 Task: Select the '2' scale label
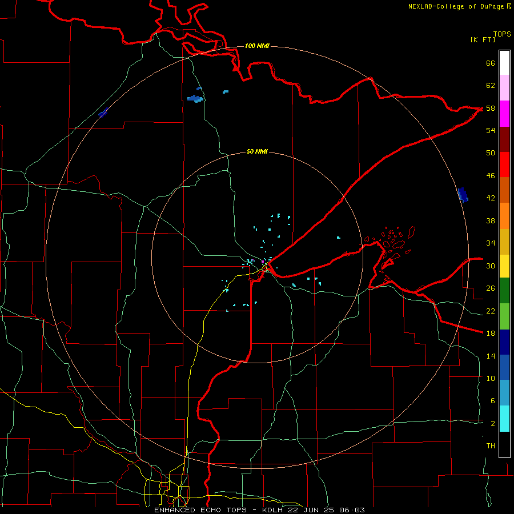493,424
